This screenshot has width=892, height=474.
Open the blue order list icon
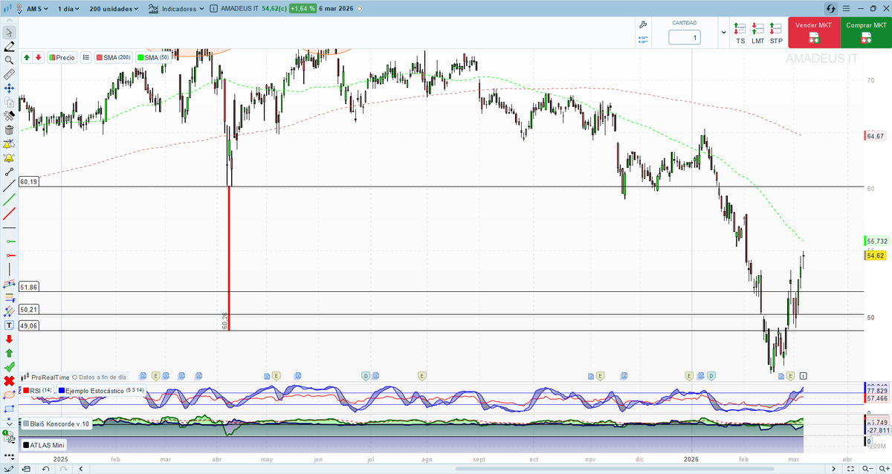pos(644,39)
